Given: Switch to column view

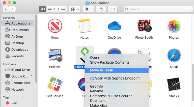Looking at the screenshot, I should click(57, 9).
